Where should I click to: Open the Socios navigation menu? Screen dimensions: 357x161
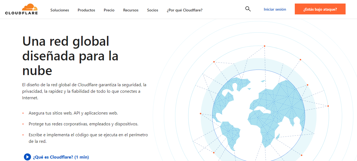[x=152, y=10]
